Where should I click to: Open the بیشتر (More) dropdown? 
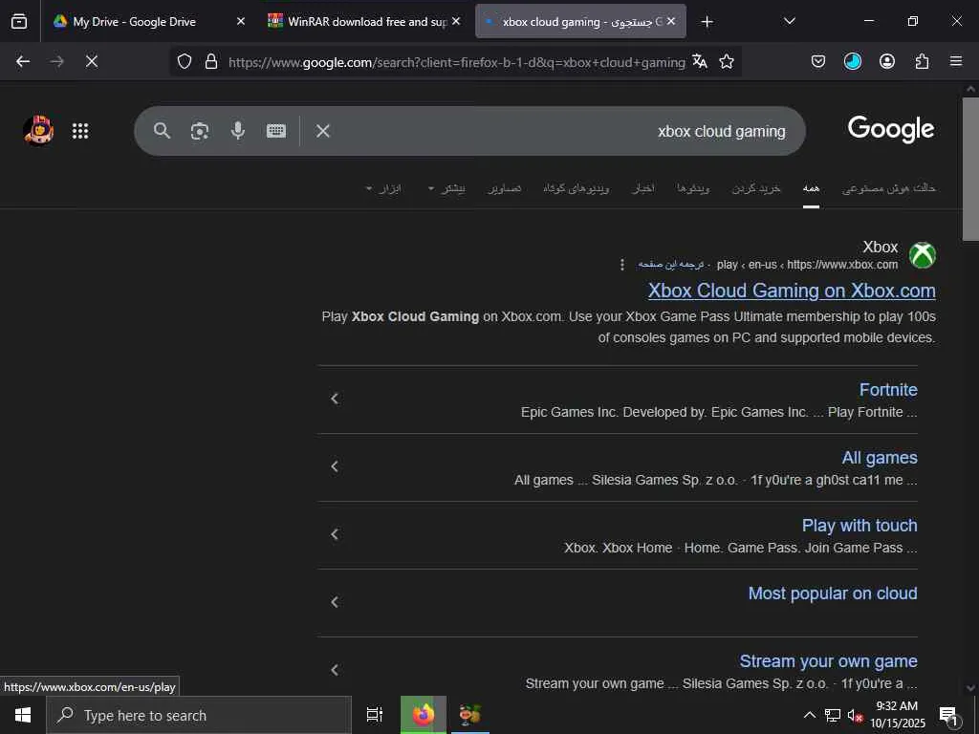coord(446,188)
